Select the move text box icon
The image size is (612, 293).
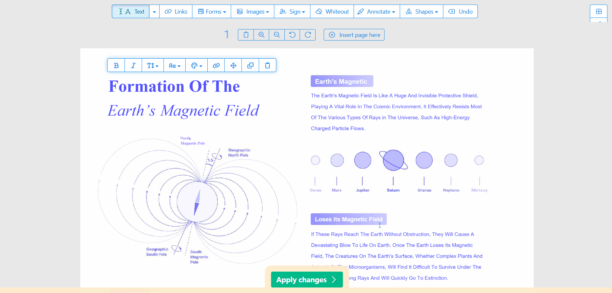coord(233,65)
